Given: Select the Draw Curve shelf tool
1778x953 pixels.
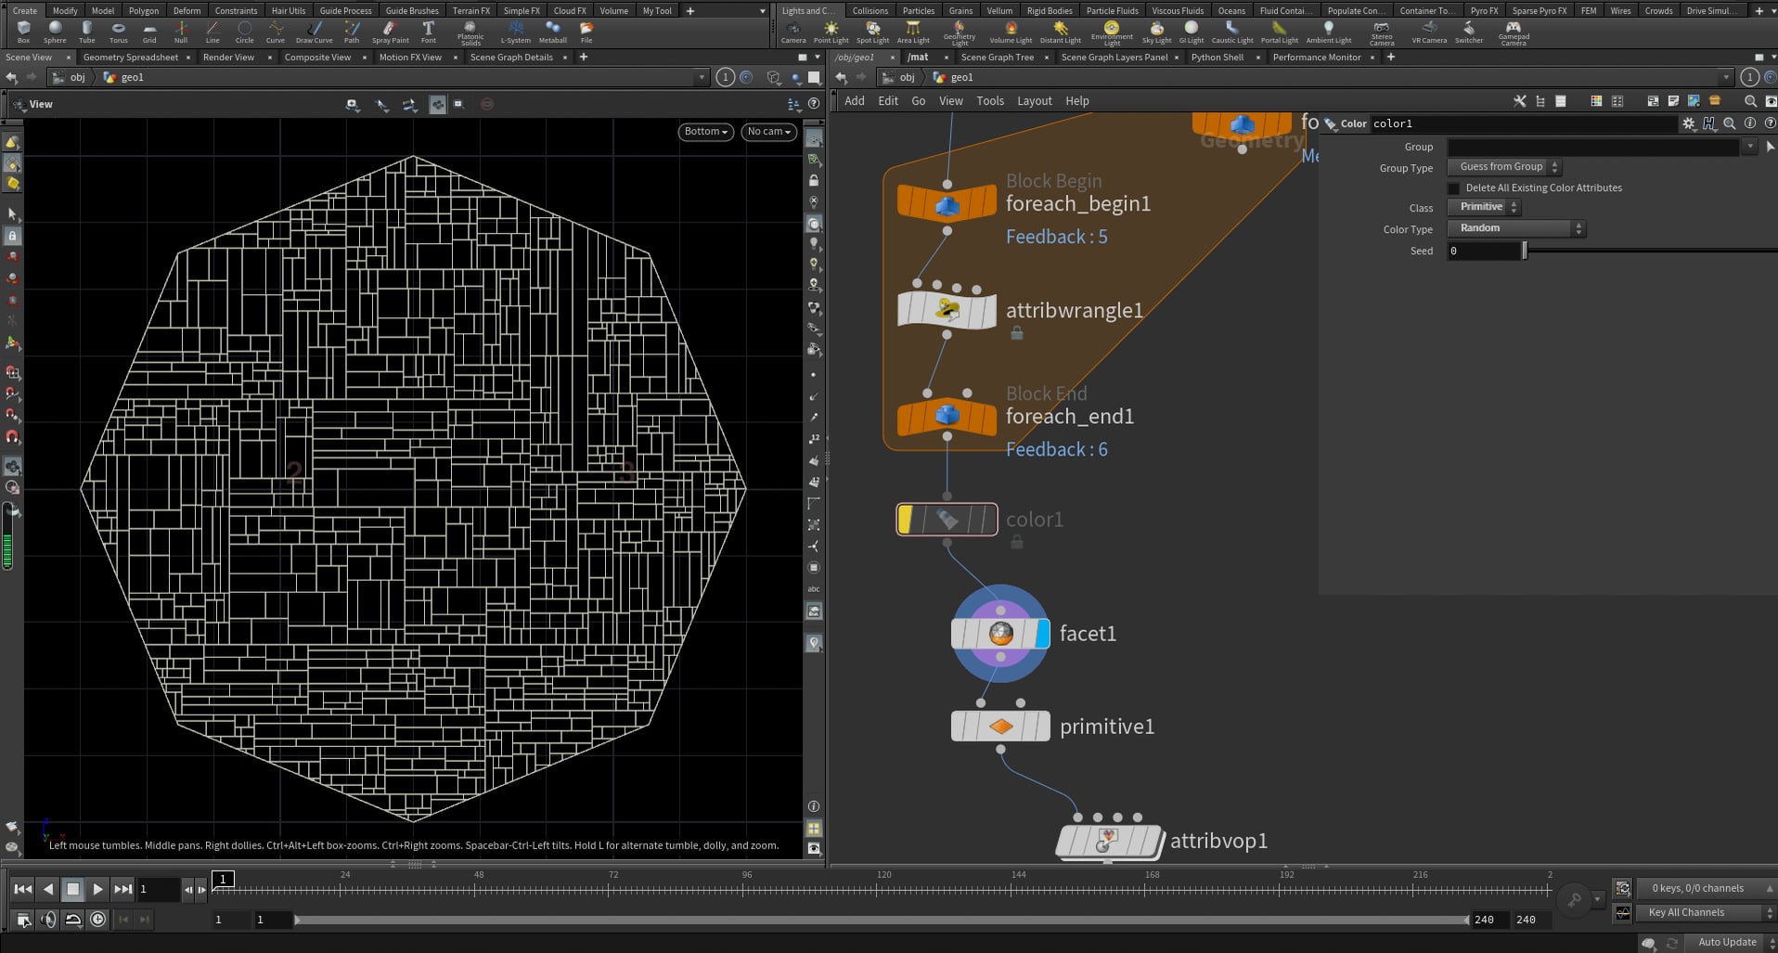Looking at the screenshot, I should (x=314, y=32).
